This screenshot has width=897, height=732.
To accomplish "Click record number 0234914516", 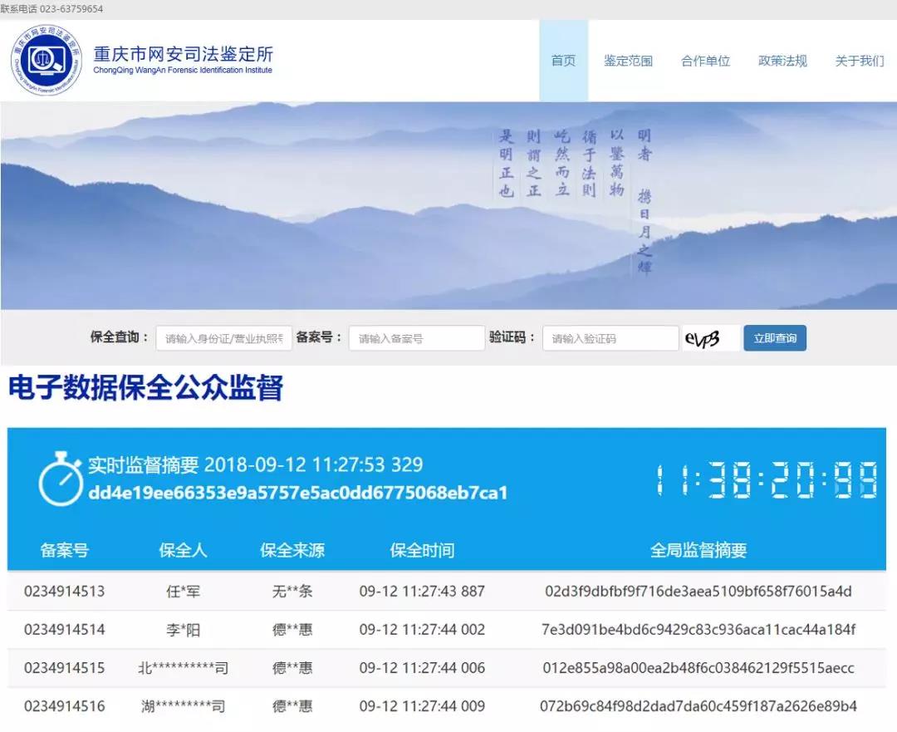I will click(65, 706).
